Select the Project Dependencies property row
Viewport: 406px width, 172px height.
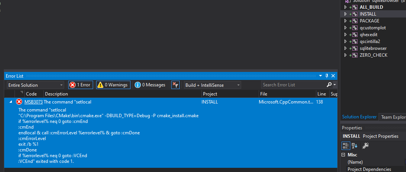coord(373,169)
